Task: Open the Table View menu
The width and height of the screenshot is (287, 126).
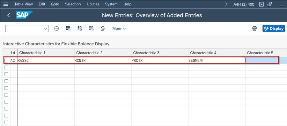Action: (x=24, y=4)
